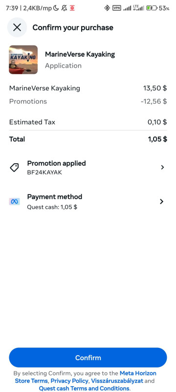Tap the MarineVerse Kayaking app title
The width and height of the screenshot is (176, 392).
click(x=80, y=54)
